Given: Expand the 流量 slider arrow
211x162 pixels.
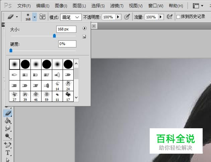Looking at the screenshot, I should 161,17.
